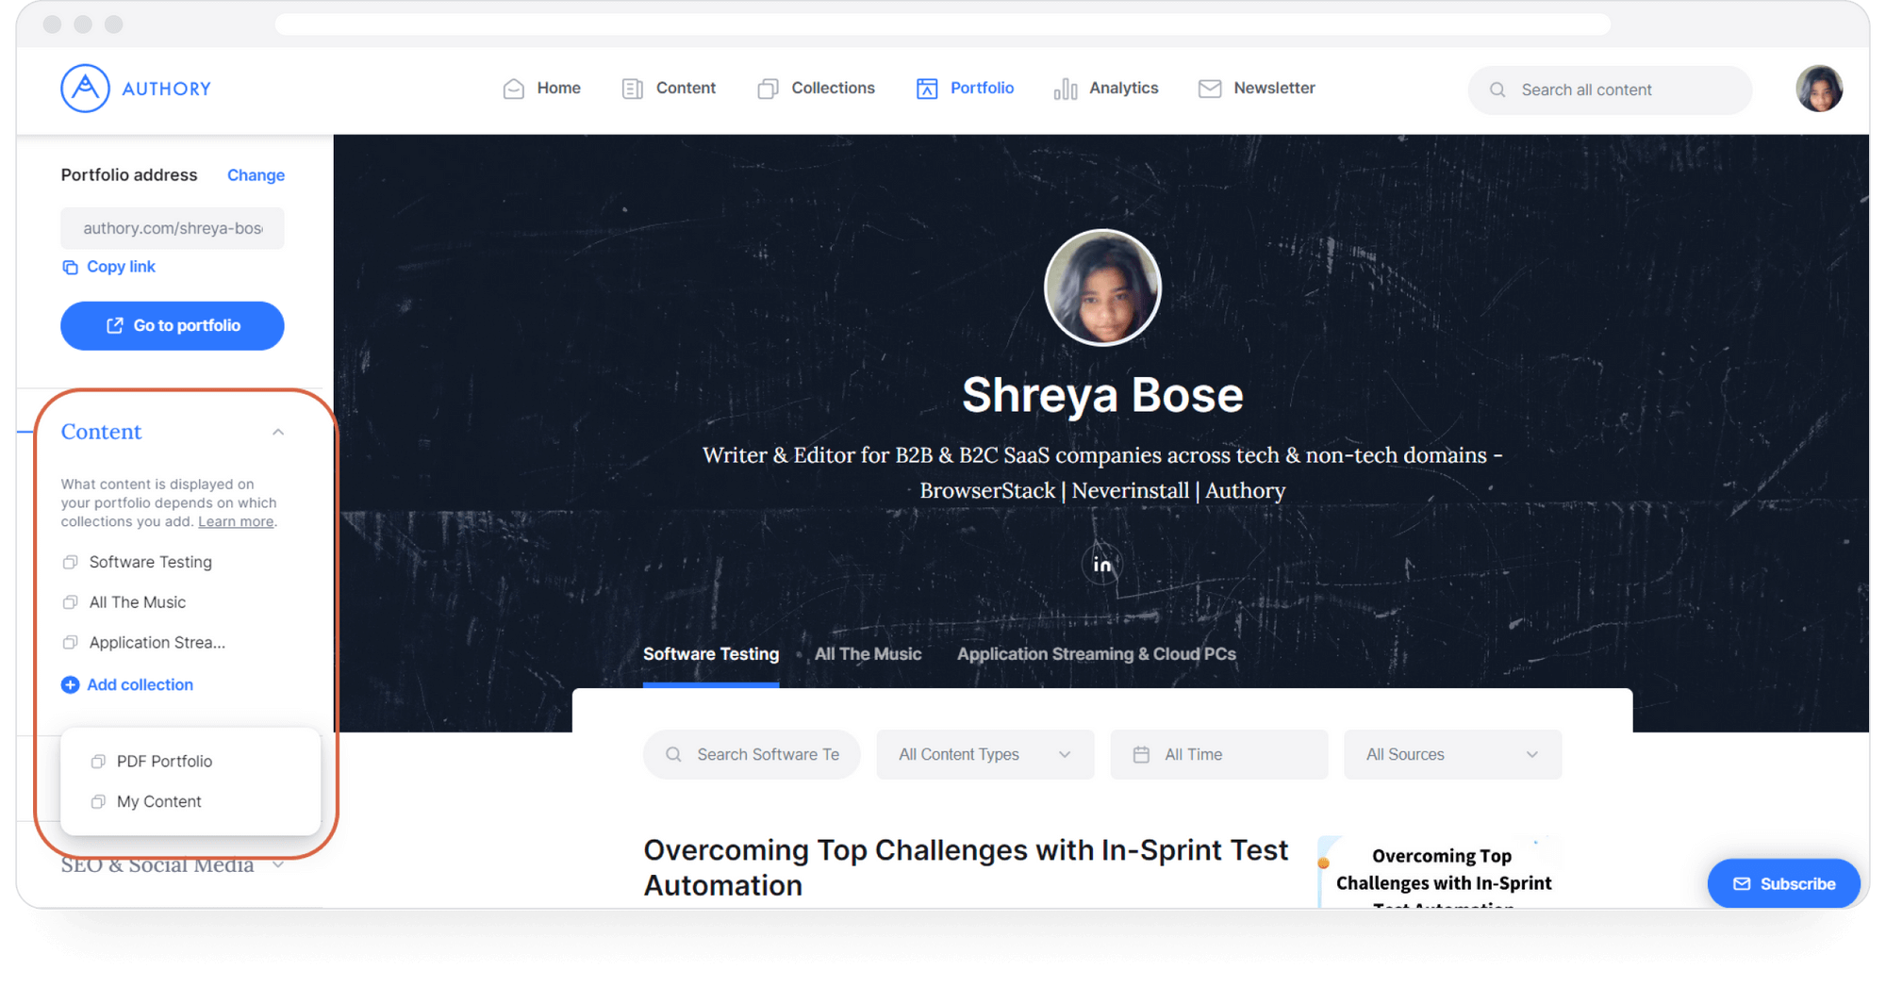Open the All Sources dropdown
Image resolution: width=1886 pixels, height=986 pixels.
coord(1452,754)
